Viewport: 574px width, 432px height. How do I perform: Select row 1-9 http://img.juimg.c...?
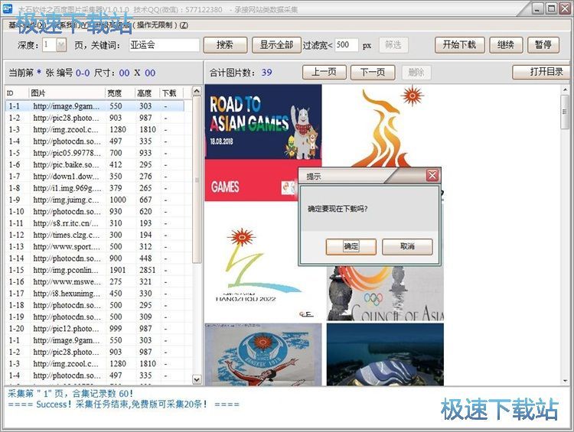[x=95, y=200]
